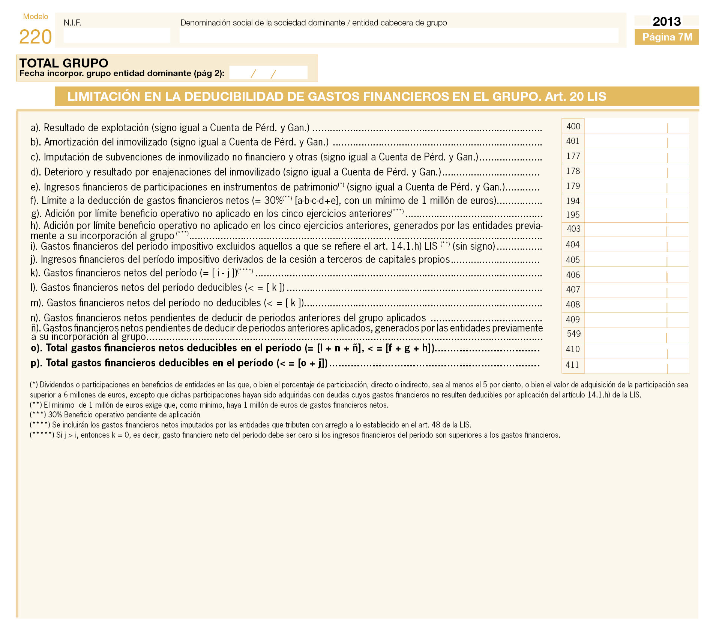Click line 'k). Gastos financieros netos del período'
This screenshot has width=719, height=624.
[286, 273]
